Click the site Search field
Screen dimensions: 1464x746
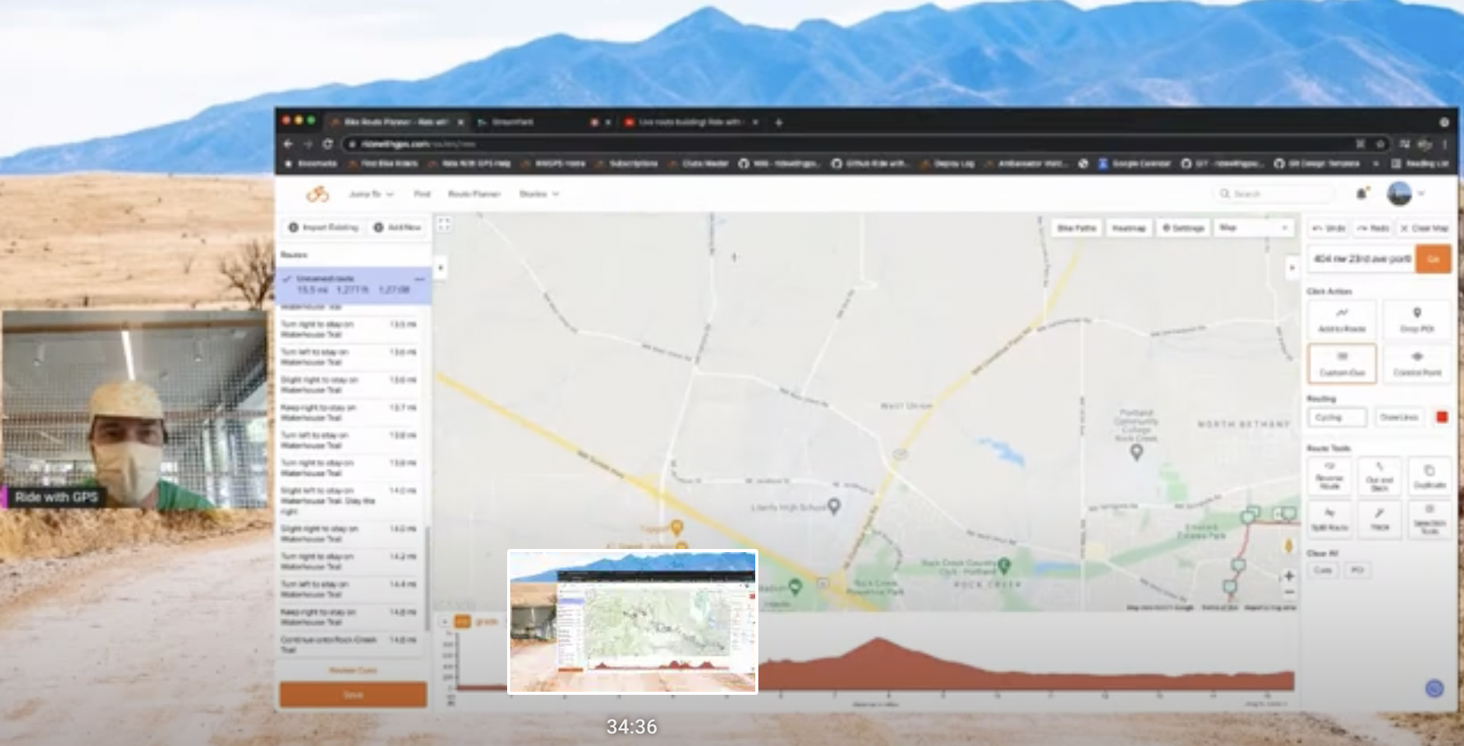[x=1275, y=194]
